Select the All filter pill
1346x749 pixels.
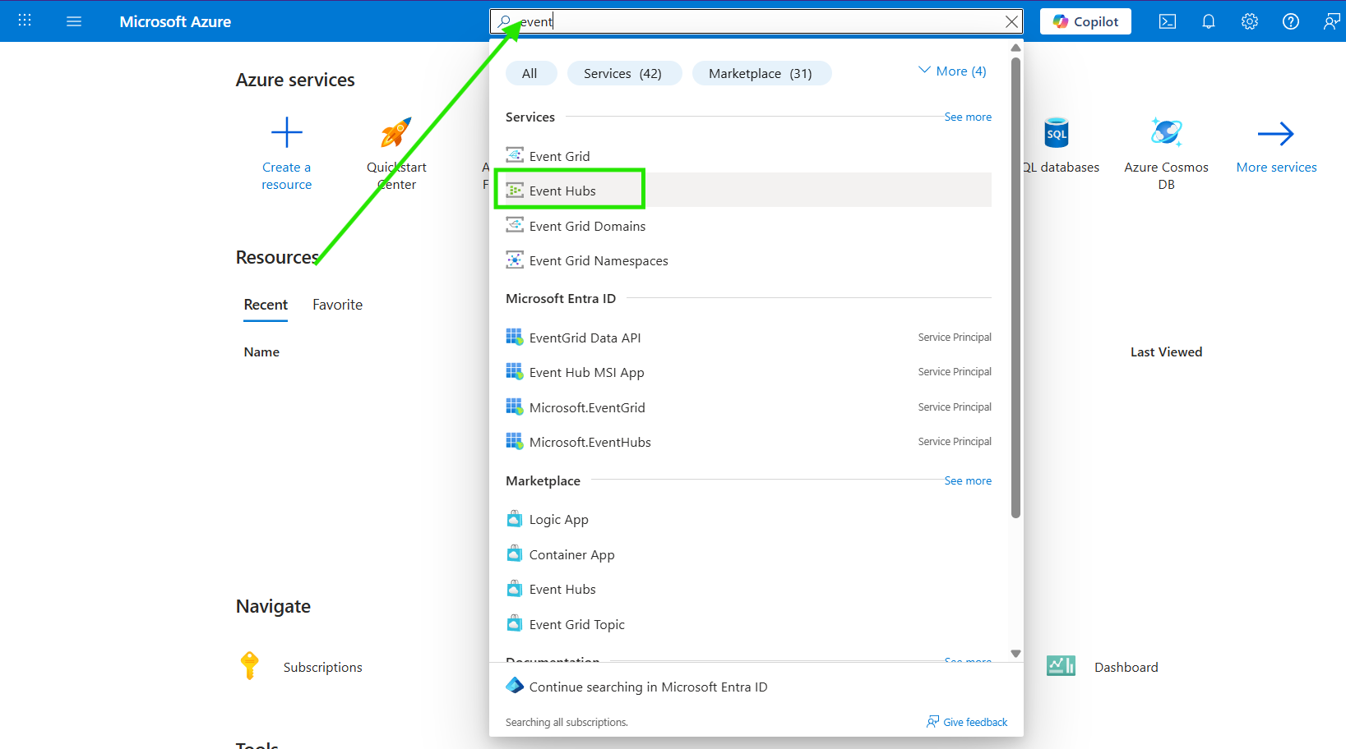click(x=530, y=73)
